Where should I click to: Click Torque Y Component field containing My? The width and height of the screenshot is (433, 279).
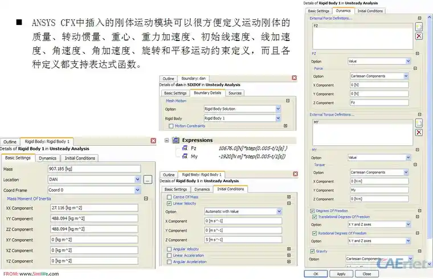(x=379, y=190)
